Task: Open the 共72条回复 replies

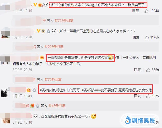Action: click(x=53, y=80)
